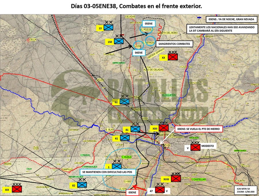The height and width of the screenshot is (196, 259).
Task: Click the yellow "61" unit number label
Action: [x=117, y=138]
